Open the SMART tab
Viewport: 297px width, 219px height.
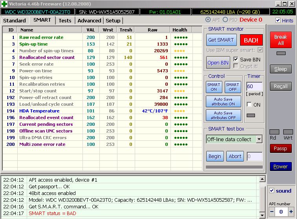42,20
